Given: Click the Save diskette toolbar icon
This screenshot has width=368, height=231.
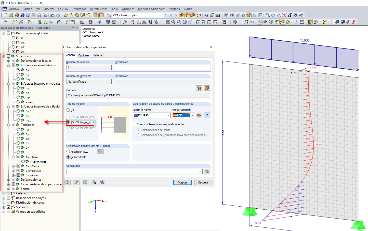Looking at the screenshot, I should [x=28, y=15].
